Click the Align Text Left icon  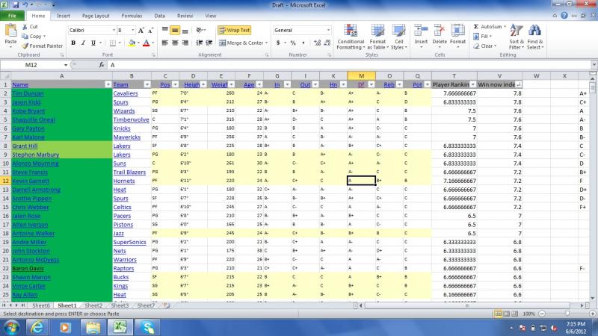[x=164, y=43]
